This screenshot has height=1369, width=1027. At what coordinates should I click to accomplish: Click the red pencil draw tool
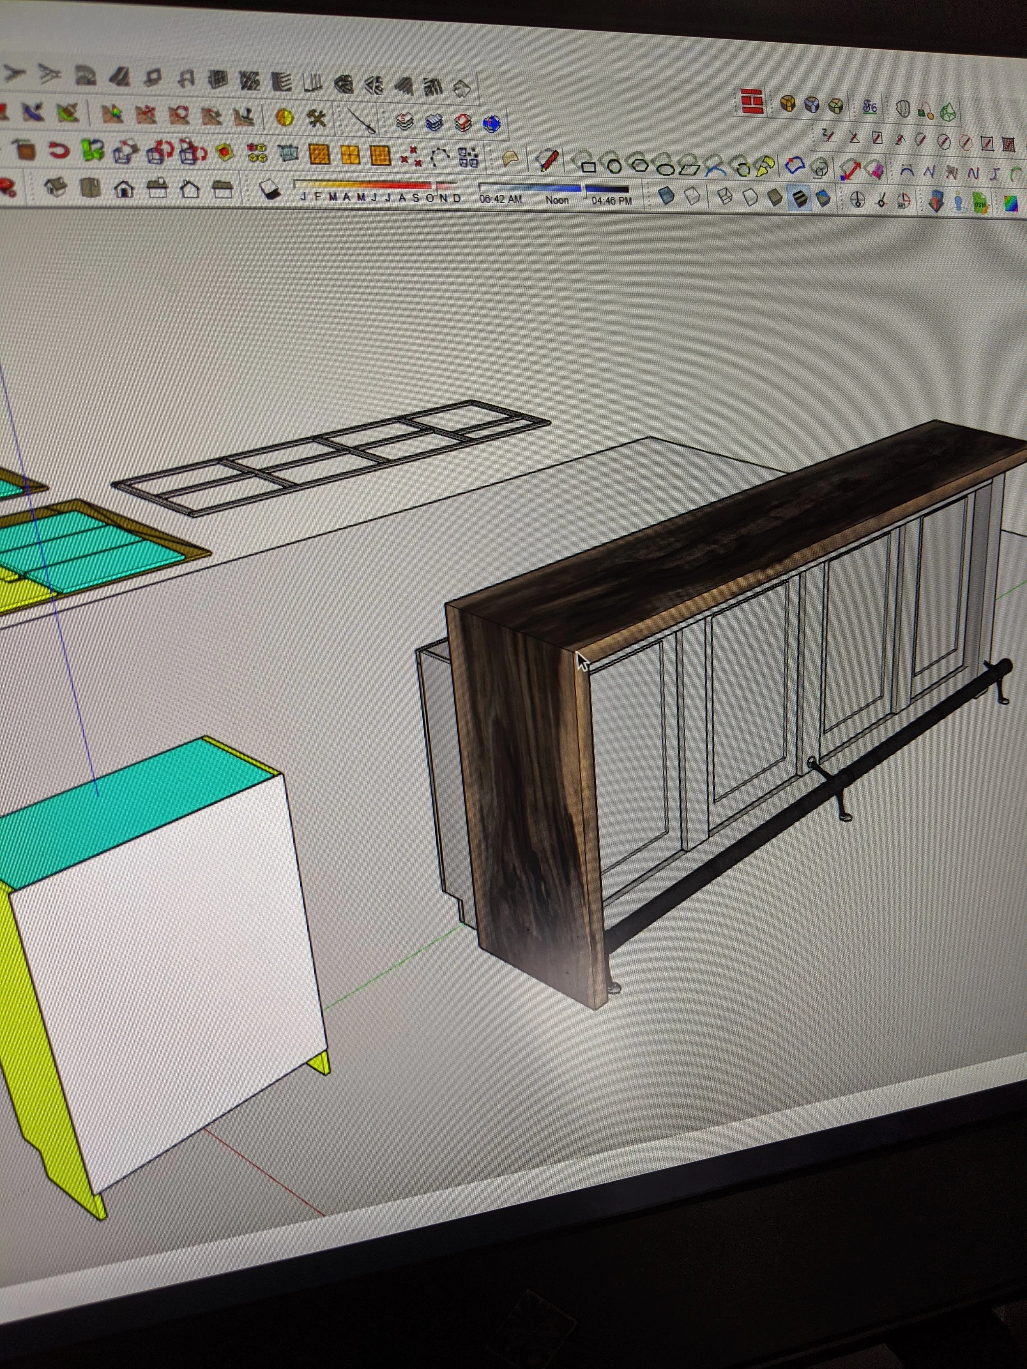click(548, 160)
